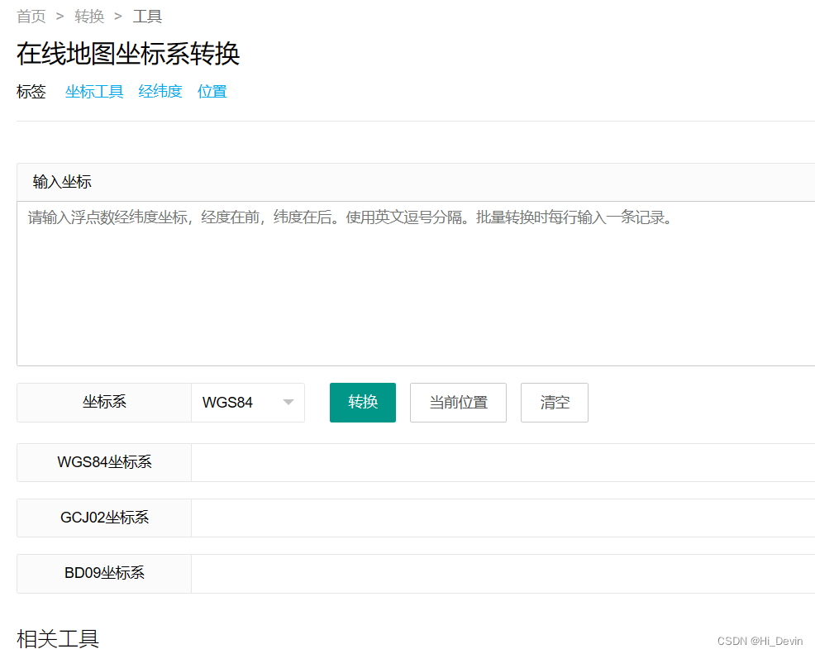Open the 经纬度 tag link
Screen dimensions: 815x654
pos(160,92)
